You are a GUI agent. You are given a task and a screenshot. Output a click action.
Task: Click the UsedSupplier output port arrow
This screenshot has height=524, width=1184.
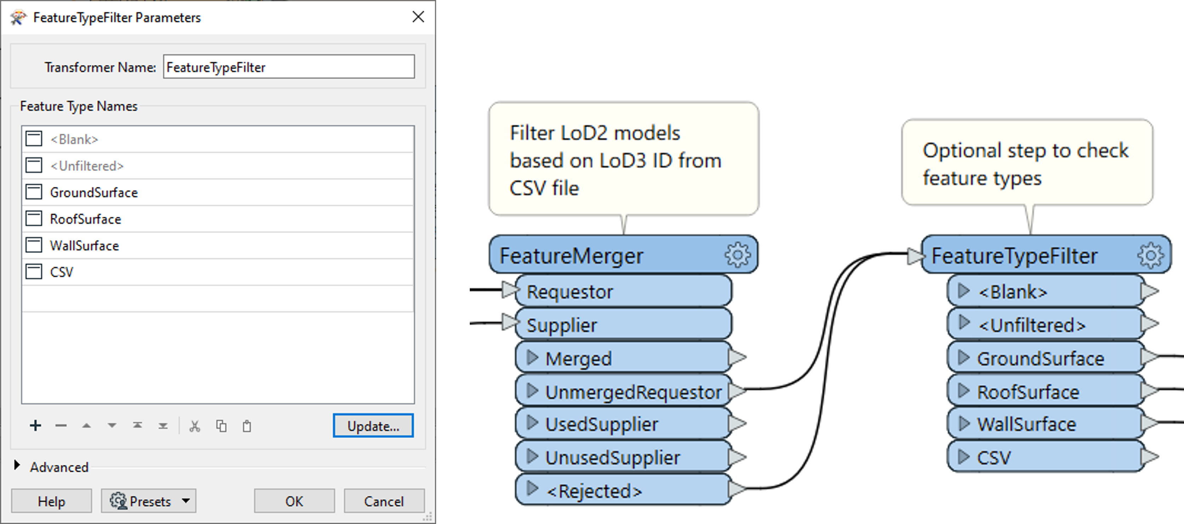tap(737, 423)
